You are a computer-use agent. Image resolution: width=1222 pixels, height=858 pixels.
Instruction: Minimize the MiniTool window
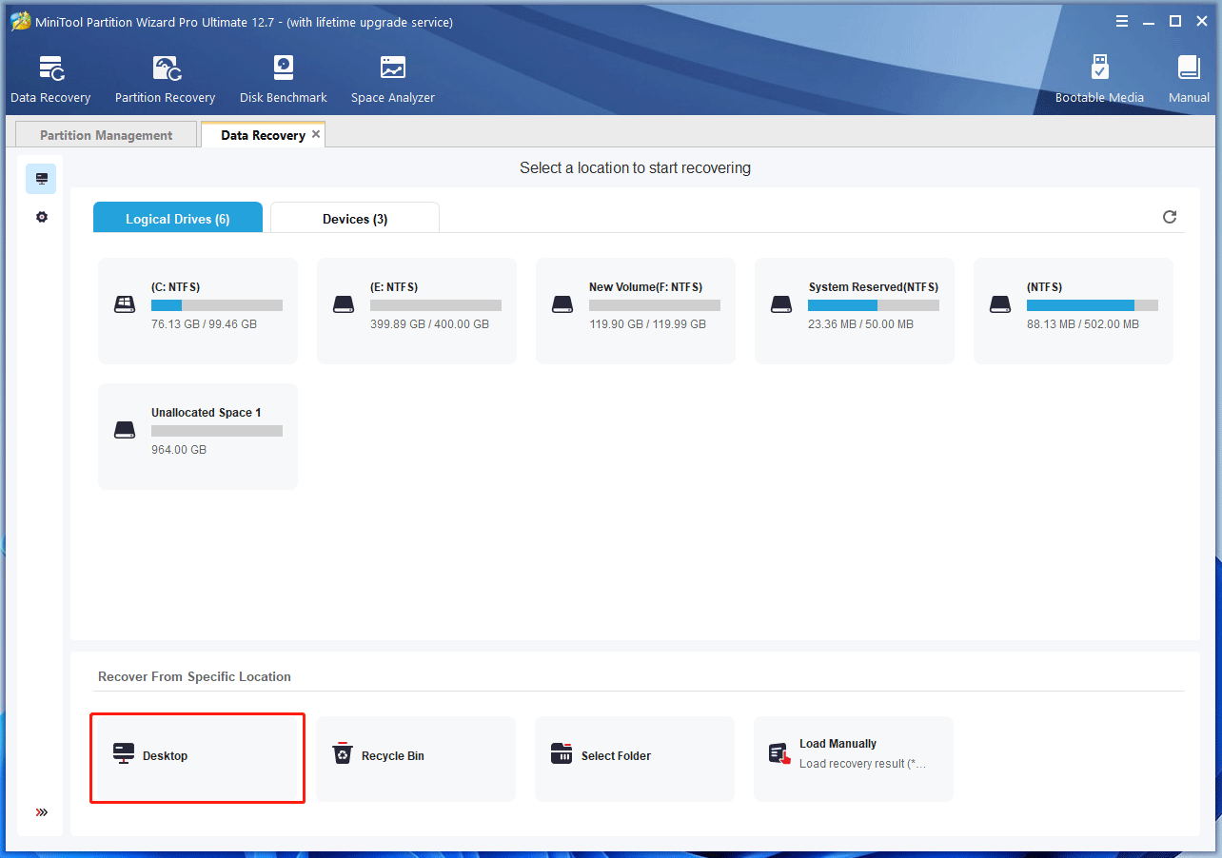coord(1149,21)
